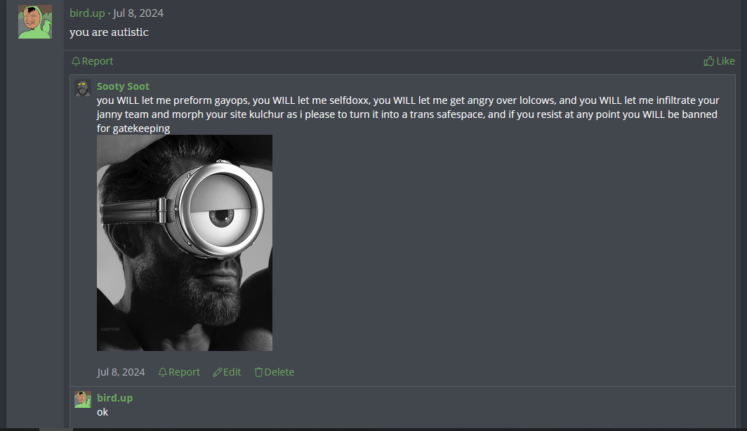Open the post's Jul 8, 2024 timestamp link
The width and height of the screenshot is (747, 431).
coord(138,13)
